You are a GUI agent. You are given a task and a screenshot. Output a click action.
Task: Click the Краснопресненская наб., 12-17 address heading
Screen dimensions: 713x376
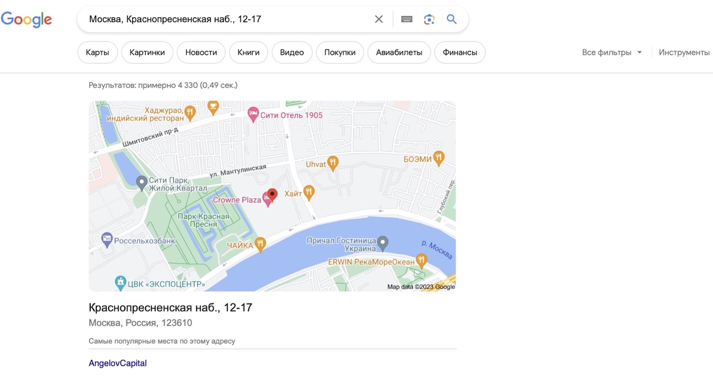point(170,307)
